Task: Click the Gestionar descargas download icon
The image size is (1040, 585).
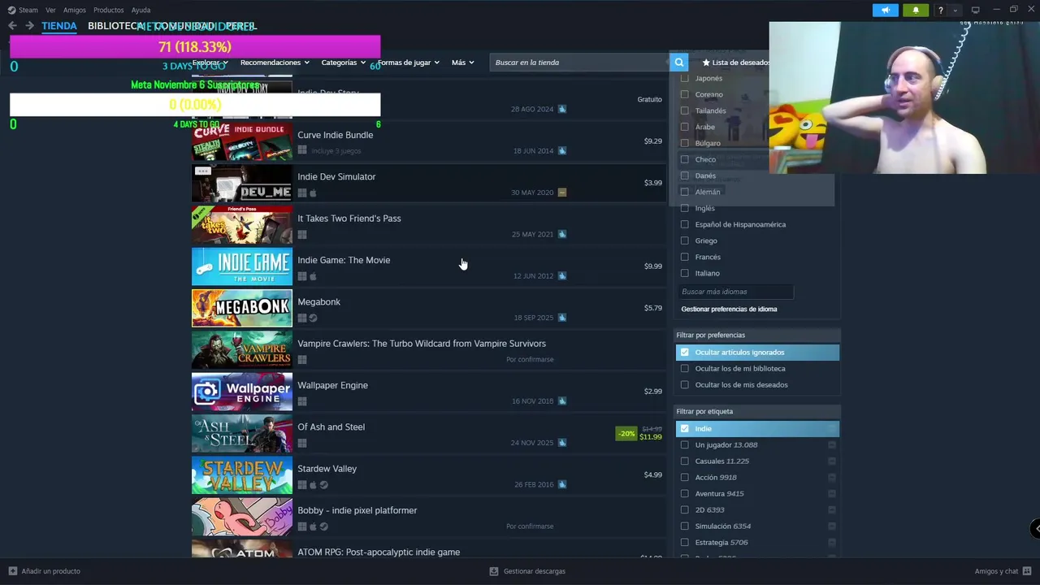Action: pos(493,571)
